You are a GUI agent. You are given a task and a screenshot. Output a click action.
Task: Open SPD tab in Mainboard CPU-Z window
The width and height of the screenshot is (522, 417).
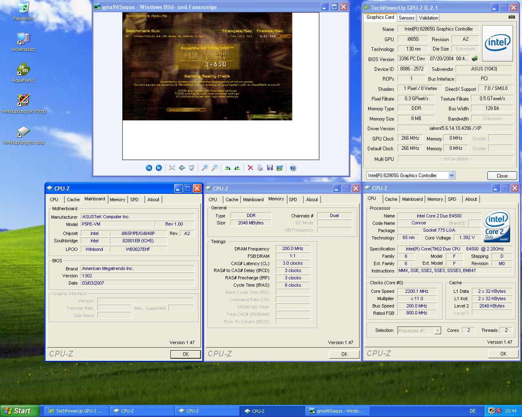(x=134, y=200)
